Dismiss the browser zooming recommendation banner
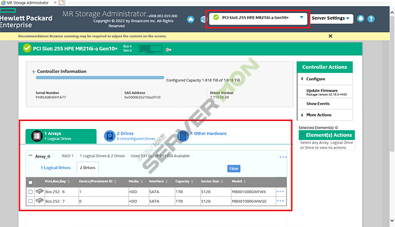Viewport: 395px width, 227px height. pos(330,36)
